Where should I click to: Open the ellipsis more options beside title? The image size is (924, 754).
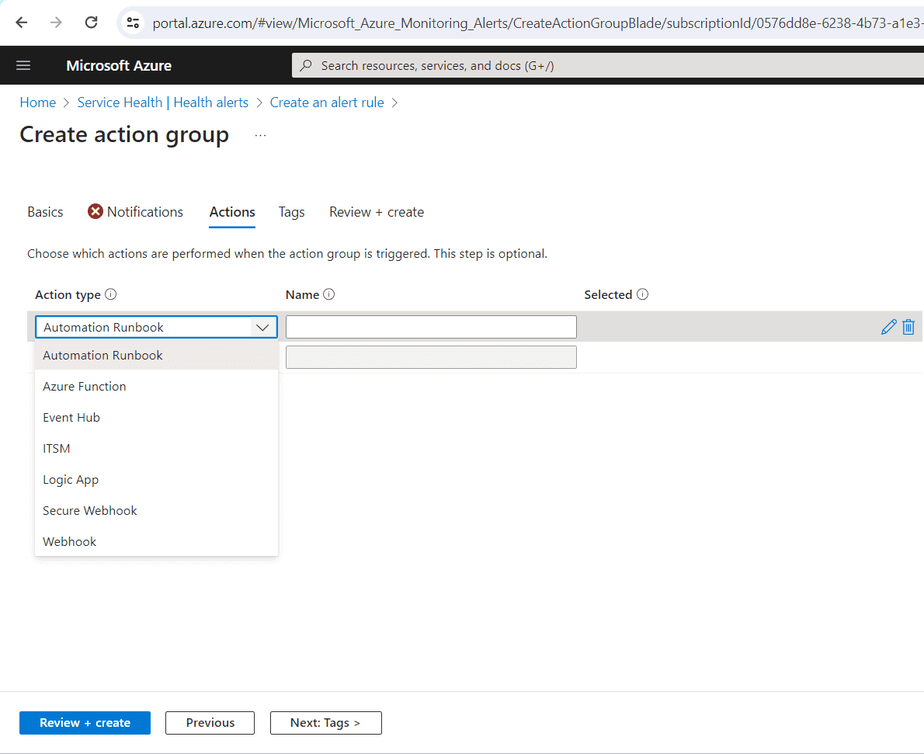click(x=260, y=136)
